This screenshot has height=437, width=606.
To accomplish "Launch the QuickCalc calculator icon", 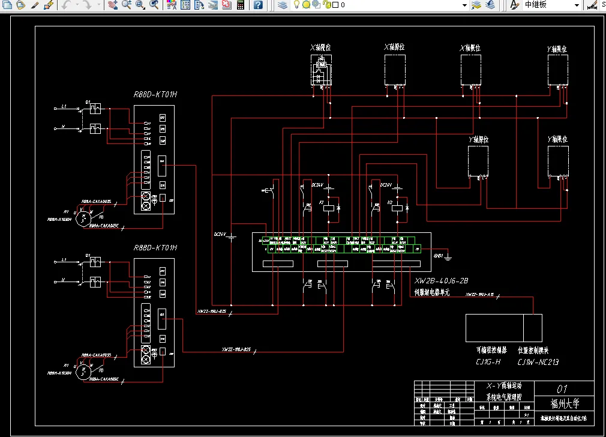I will [x=241, y=5].
